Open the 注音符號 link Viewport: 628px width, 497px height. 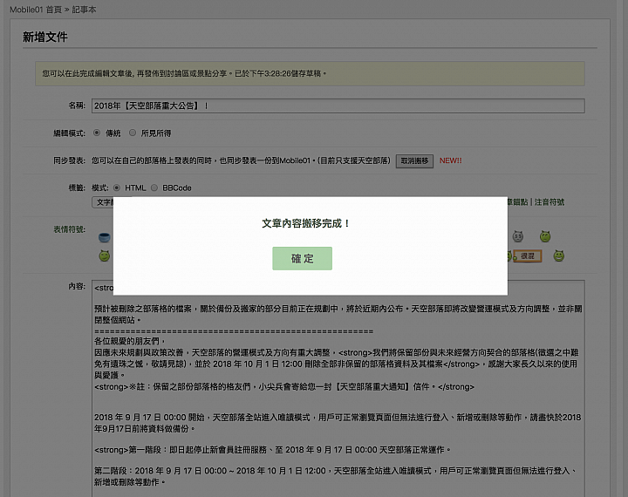(549, 202)
